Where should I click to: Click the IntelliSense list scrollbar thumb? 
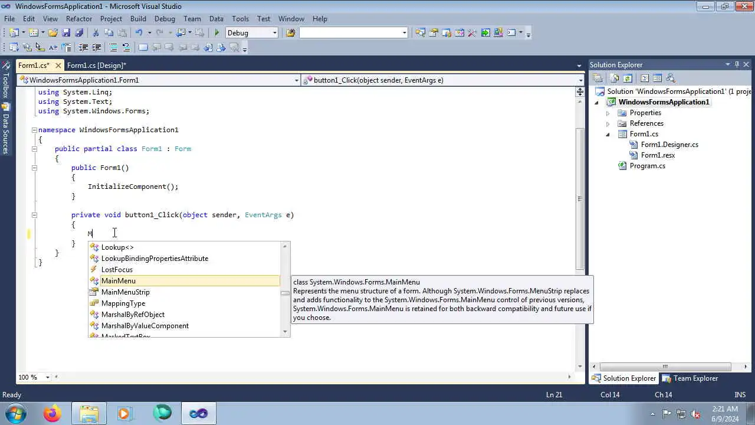285,293
